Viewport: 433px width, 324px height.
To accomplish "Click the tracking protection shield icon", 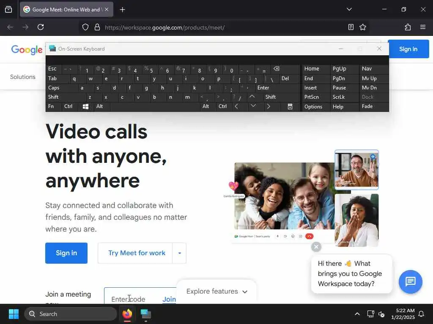I will [85, 27].
